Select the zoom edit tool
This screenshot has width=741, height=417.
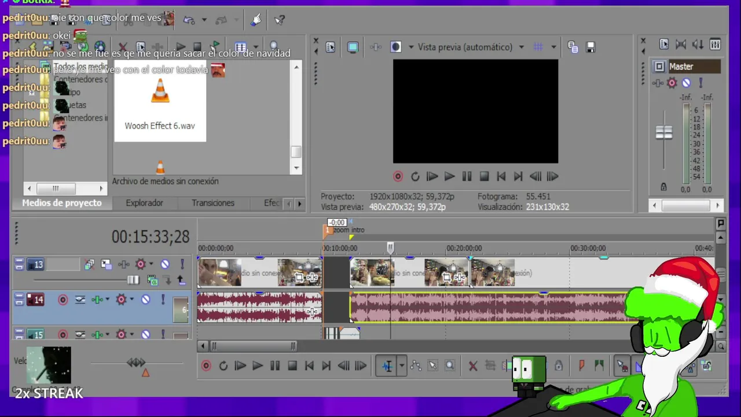pyautogui.click(x=450, y=366)
